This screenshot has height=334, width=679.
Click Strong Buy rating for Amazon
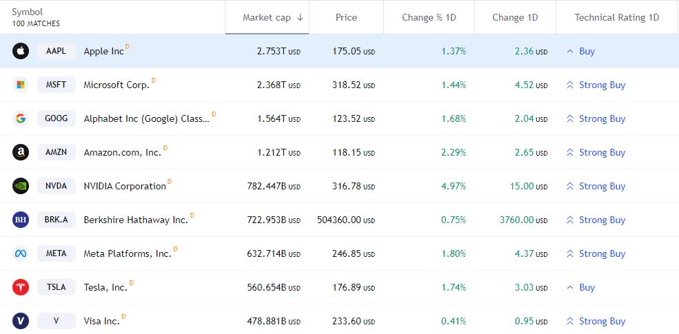tap(602, 153)
